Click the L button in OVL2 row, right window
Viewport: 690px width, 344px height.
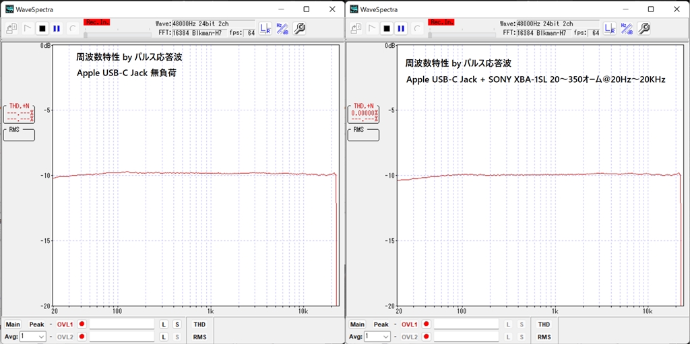point(508,337)
